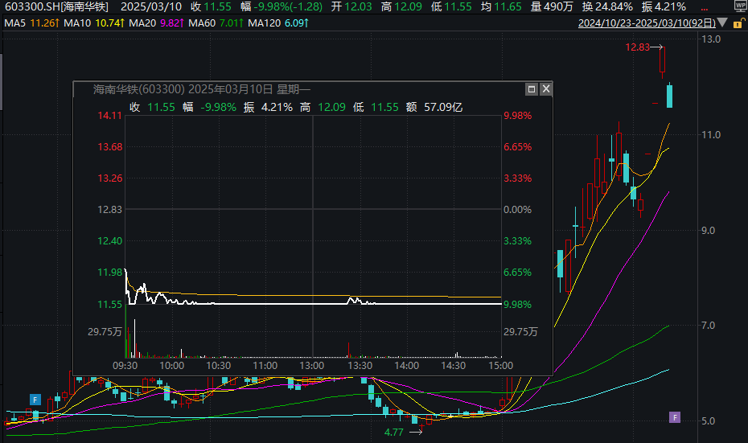Maximize the intraday popup window

pos(531,89)
